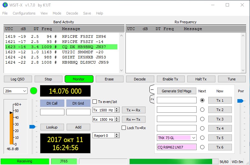The image size is (250, 165).
Task: Click the DX Grid label button
Action: (78, 103)
